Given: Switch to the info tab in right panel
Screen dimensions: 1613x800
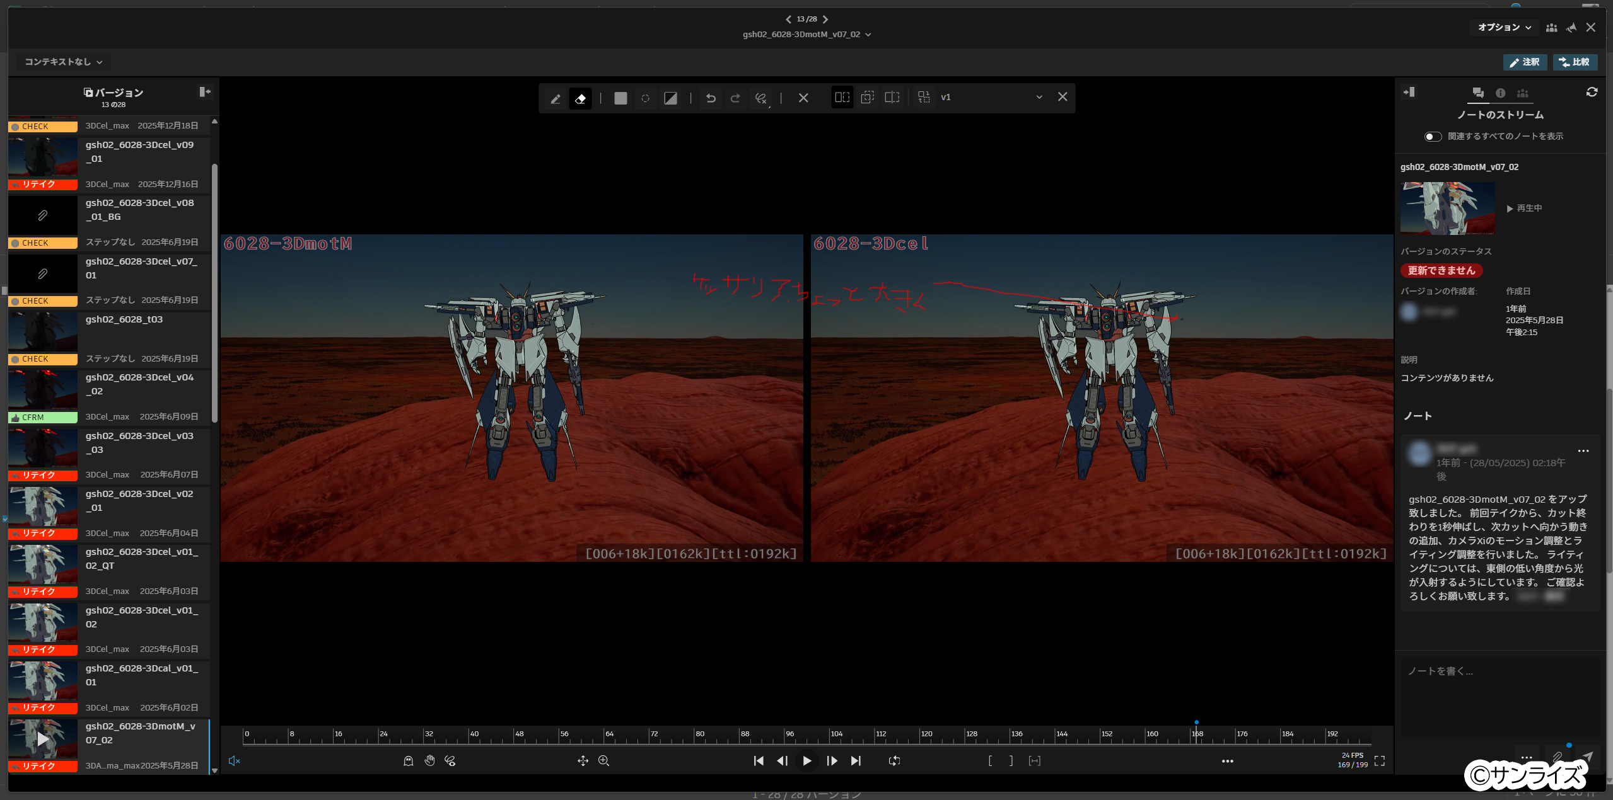Looking at the screenshot, I should 1501,93.
